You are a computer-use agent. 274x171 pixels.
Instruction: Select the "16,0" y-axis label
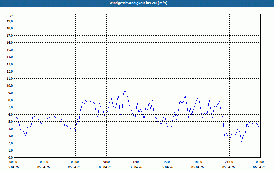10,42
